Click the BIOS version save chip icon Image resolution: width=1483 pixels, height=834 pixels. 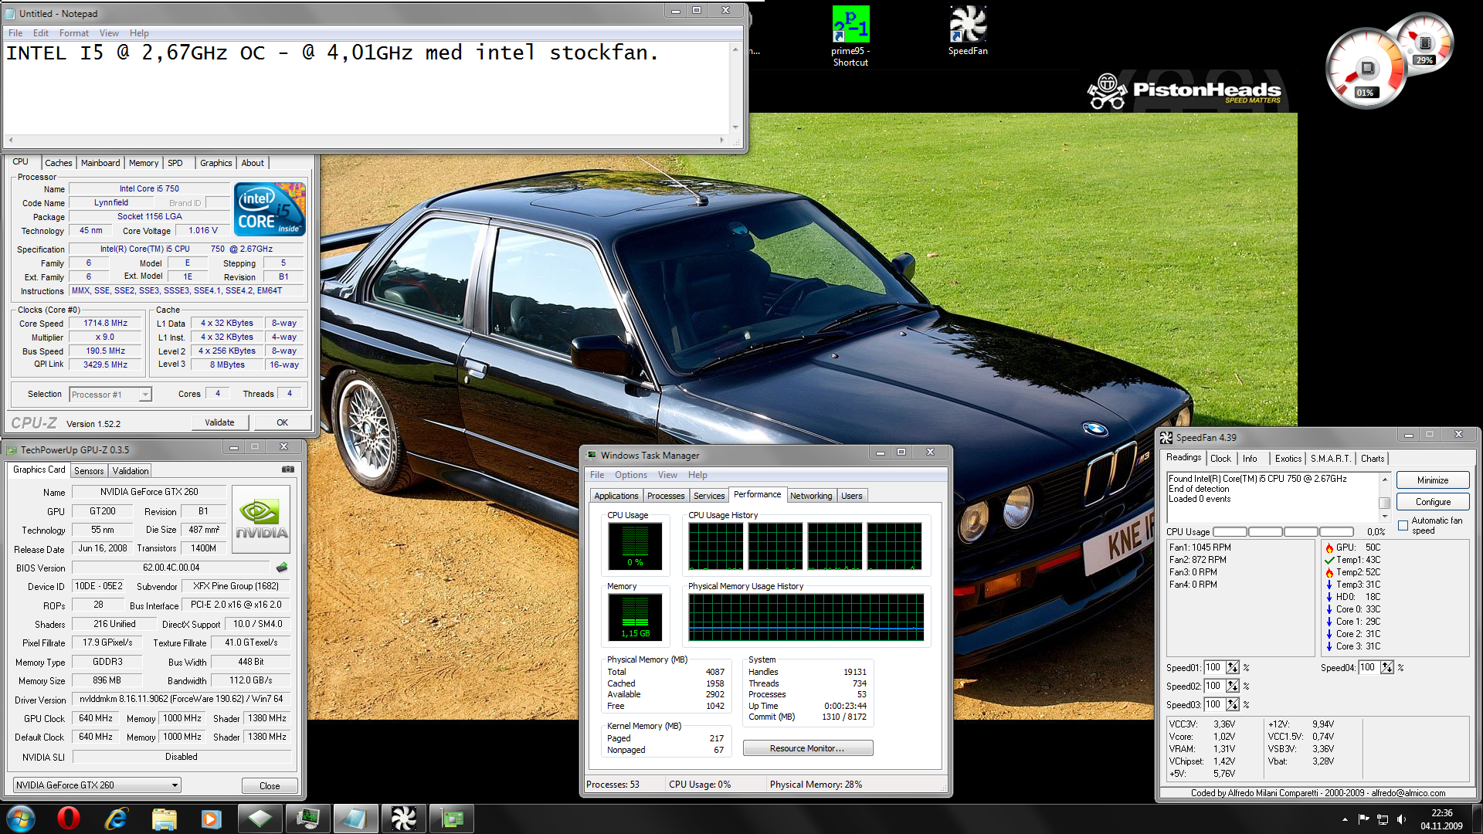pos(282,568)
